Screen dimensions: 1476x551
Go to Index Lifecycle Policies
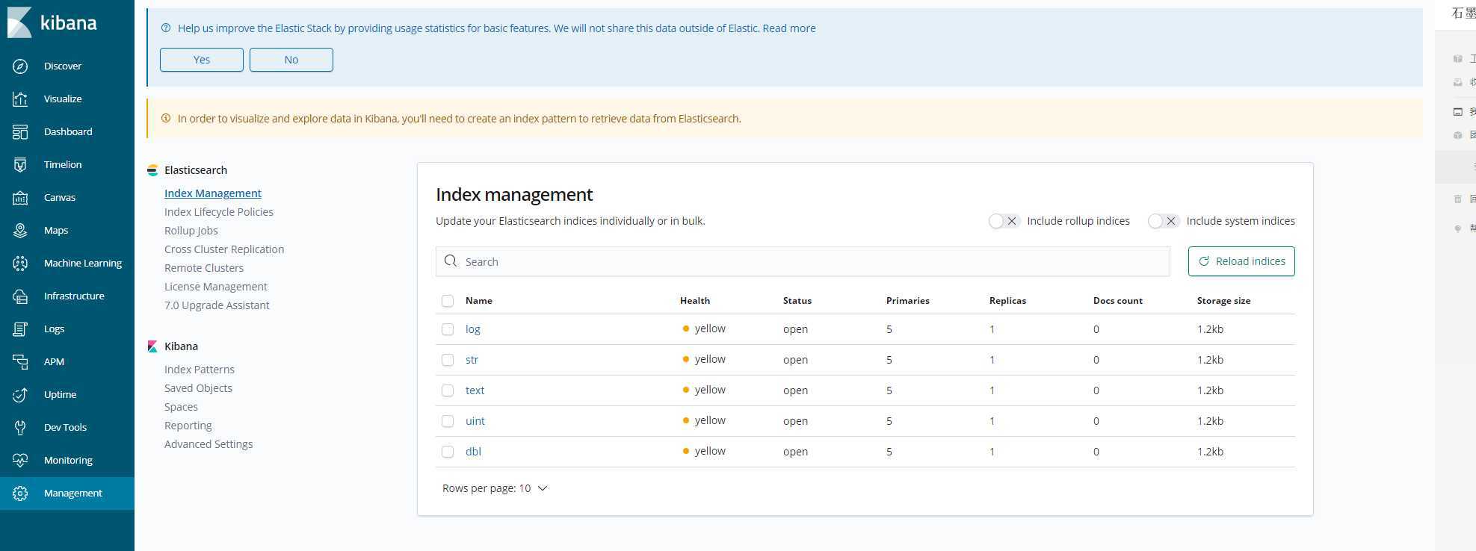coord(219,212)
